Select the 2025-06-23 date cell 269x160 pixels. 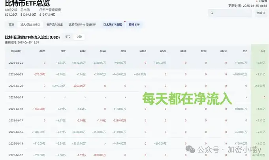point(16,74)
